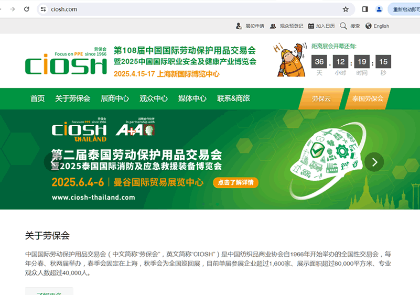Viewport: 420px width, 295px height.
Task: Click the 了解更多 button below the paragraph
Action: tap(49, 292)
